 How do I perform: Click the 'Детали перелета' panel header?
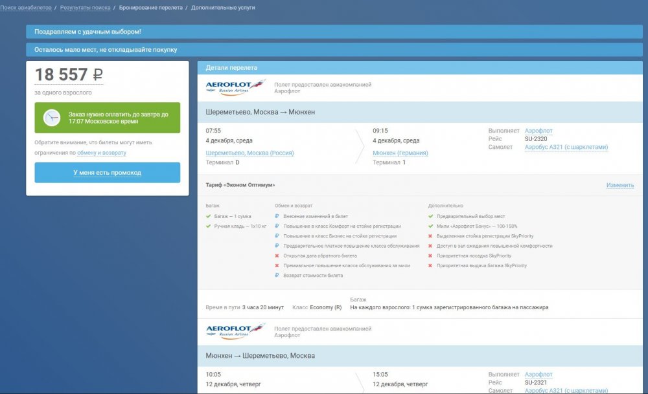(x=420, y=68)
